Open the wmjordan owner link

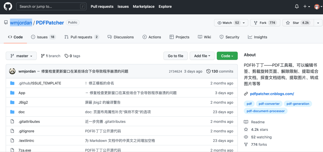pos(21,23)
